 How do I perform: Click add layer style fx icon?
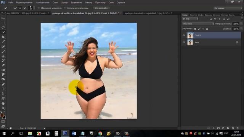click(213, 128)
